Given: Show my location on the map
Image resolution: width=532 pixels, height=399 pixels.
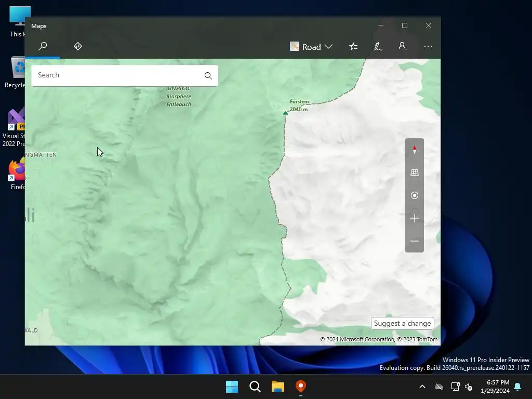Looking at the screenshot, I should [414, 195].
